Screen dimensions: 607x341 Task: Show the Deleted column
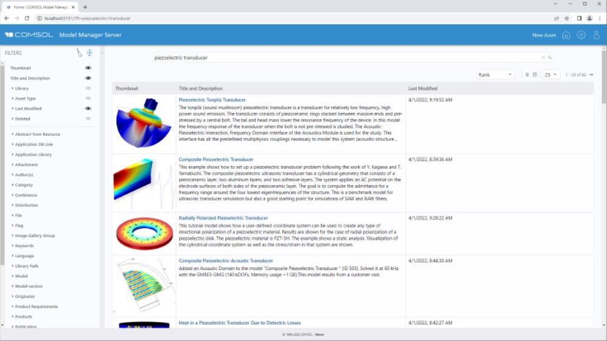click(x=88, y=118)
